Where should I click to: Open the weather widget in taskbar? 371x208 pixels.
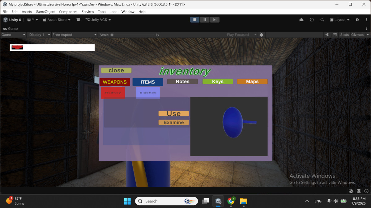pos(15,201)
